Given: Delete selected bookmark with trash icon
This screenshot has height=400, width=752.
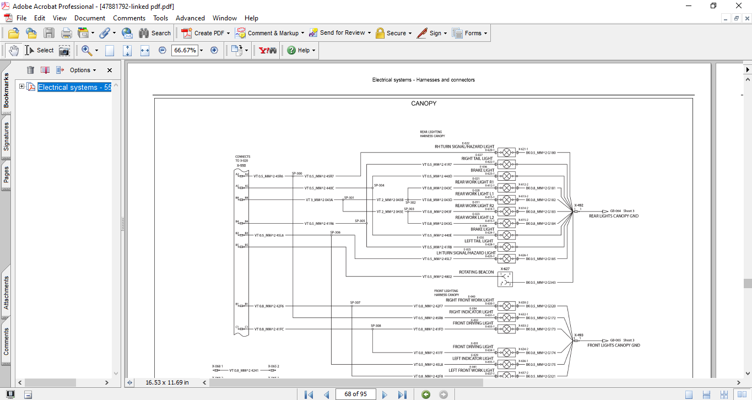Looking at the screenshot, I should tap(31, 70).
